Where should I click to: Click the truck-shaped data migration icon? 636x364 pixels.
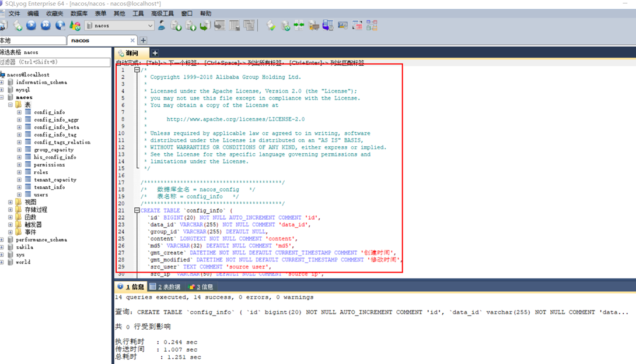click(313, 26)
